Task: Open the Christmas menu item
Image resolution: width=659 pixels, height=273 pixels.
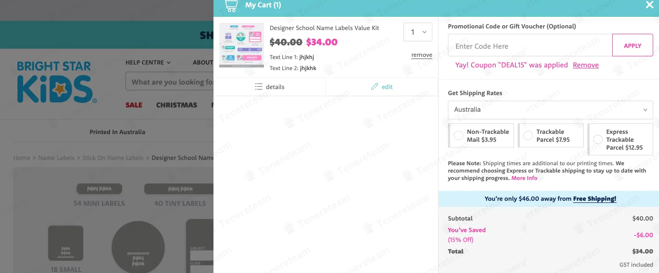Action: pos(177,105)
